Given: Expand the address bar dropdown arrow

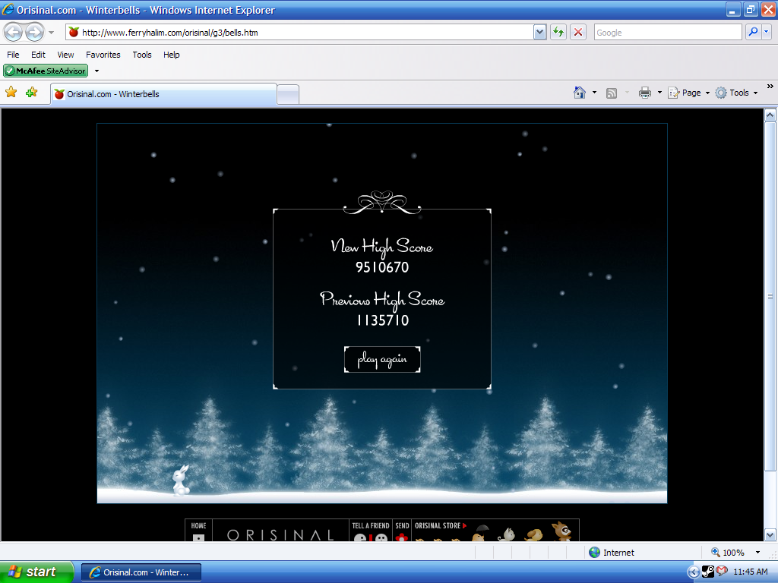Looking at the screenshot, I should tap(539, 32).
